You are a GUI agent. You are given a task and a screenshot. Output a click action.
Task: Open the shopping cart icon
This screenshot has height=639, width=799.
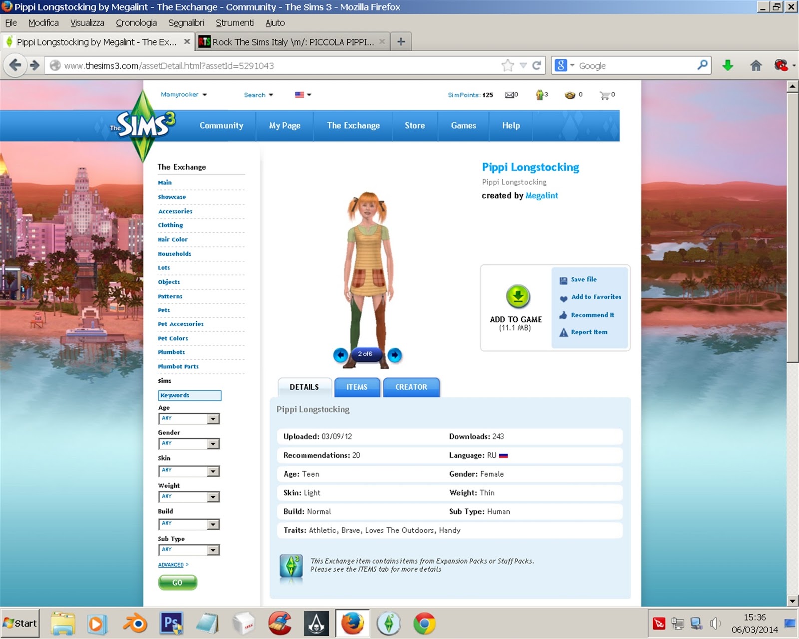(x=605, y=95)
